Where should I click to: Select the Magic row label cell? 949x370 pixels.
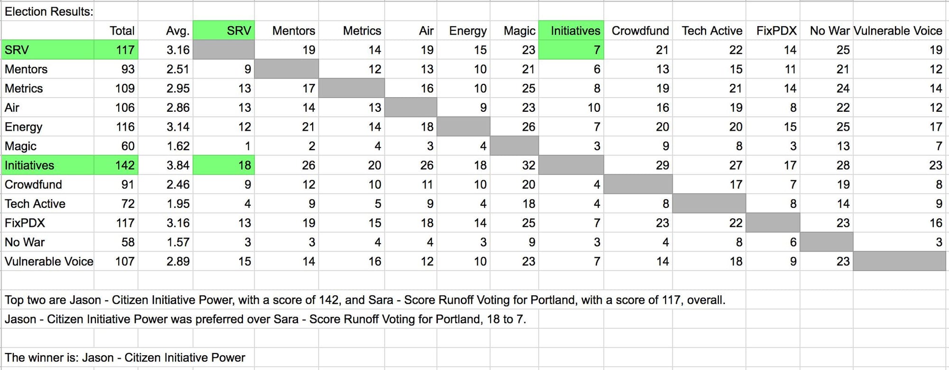click(47, 146)
